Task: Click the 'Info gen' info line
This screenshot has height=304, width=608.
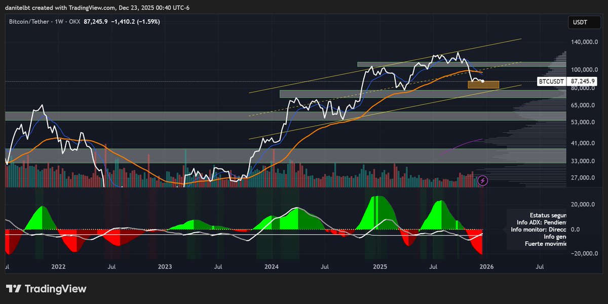Action: coord(555,236)
